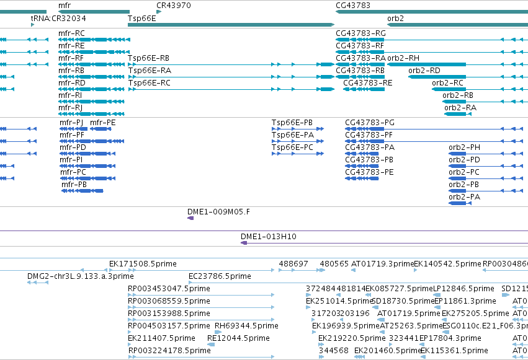Click transcript CG43783-RG
Image resolution: width=528 pixels, height=360 pixels.
click(432, 40)
